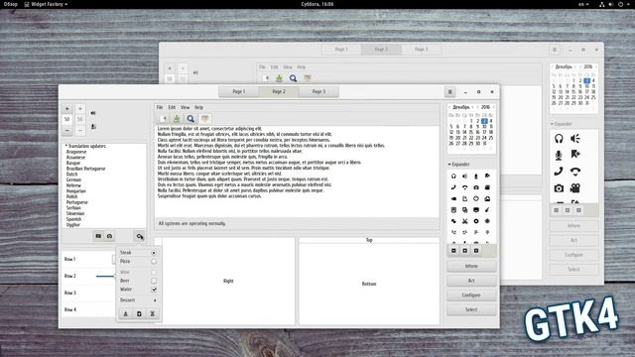Click the large hang-up icon in the background window
The height and width of the screenshot is (357, 635).
[x=575, y=172]
